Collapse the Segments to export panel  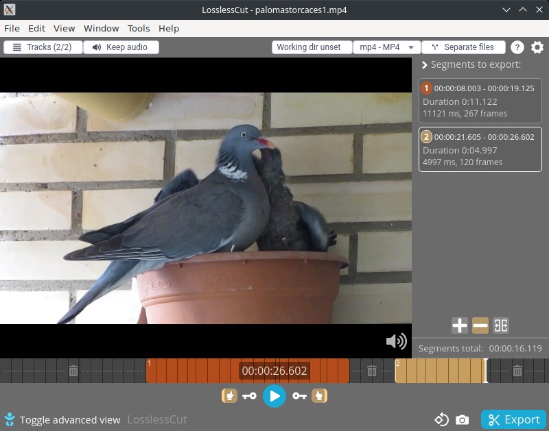pos(424,64)
